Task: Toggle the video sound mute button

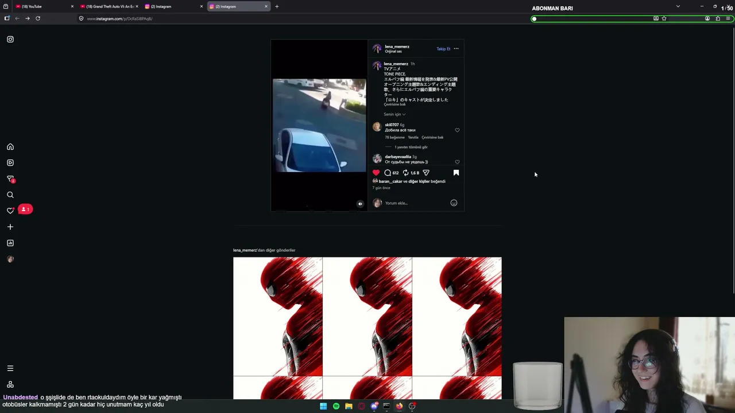Action: coord(360,204)
